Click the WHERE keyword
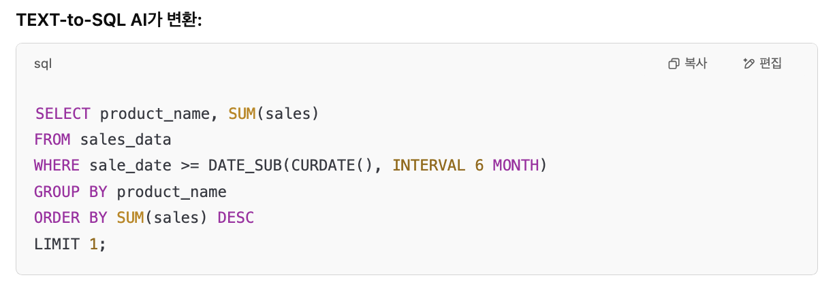The image size is (835, 284). point(57,166)
